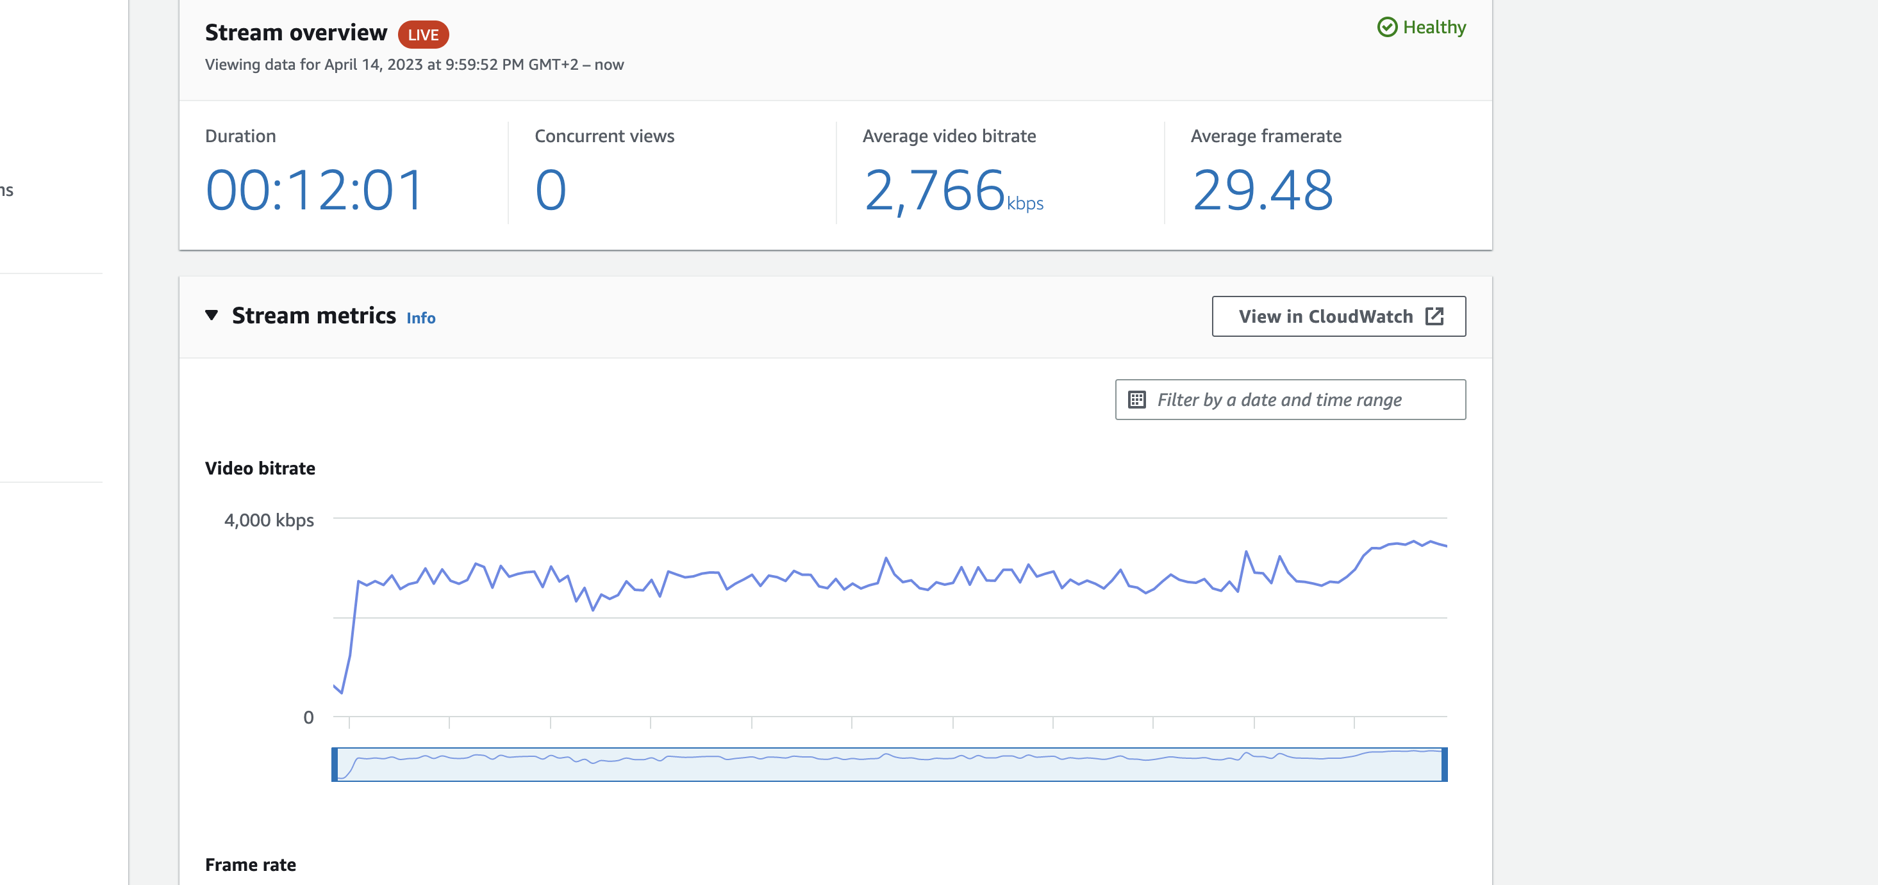This screenshot has height=885, width=1878.
Task: Click the LIVE badge
Action: (x=423, y=34)
